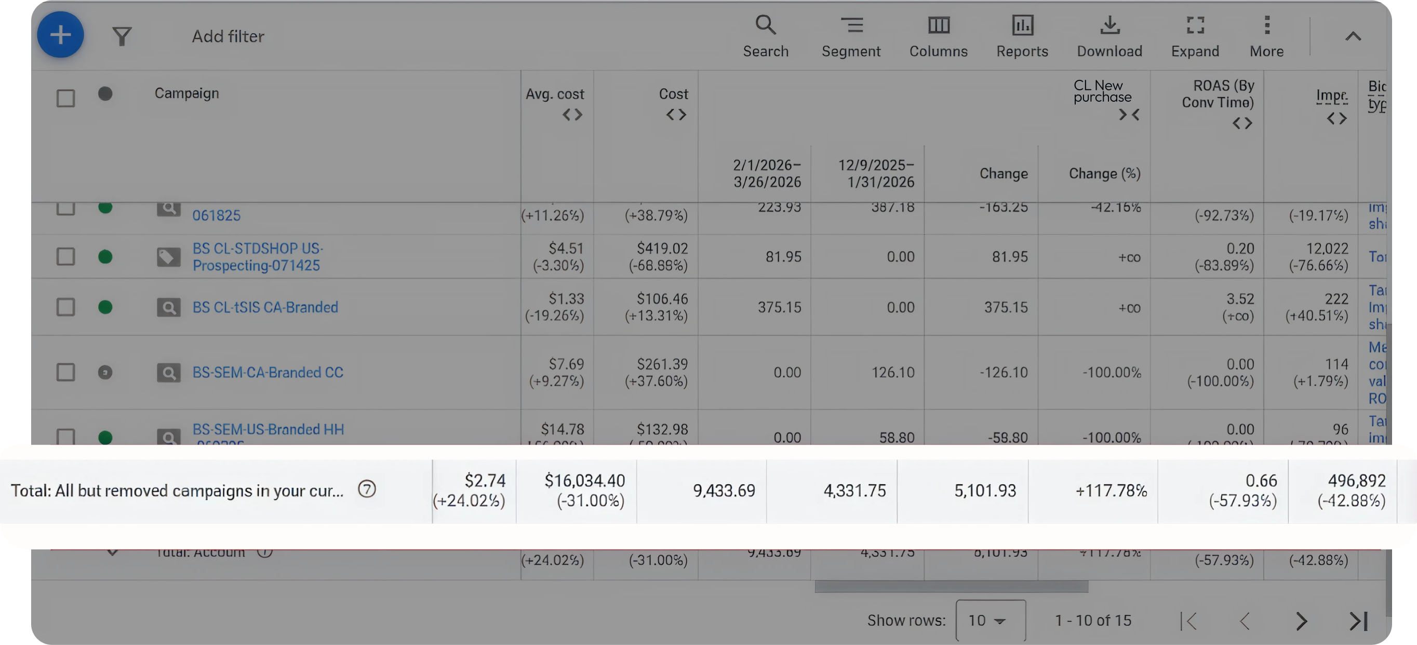Jump to last page of results

coord(1359,621)
